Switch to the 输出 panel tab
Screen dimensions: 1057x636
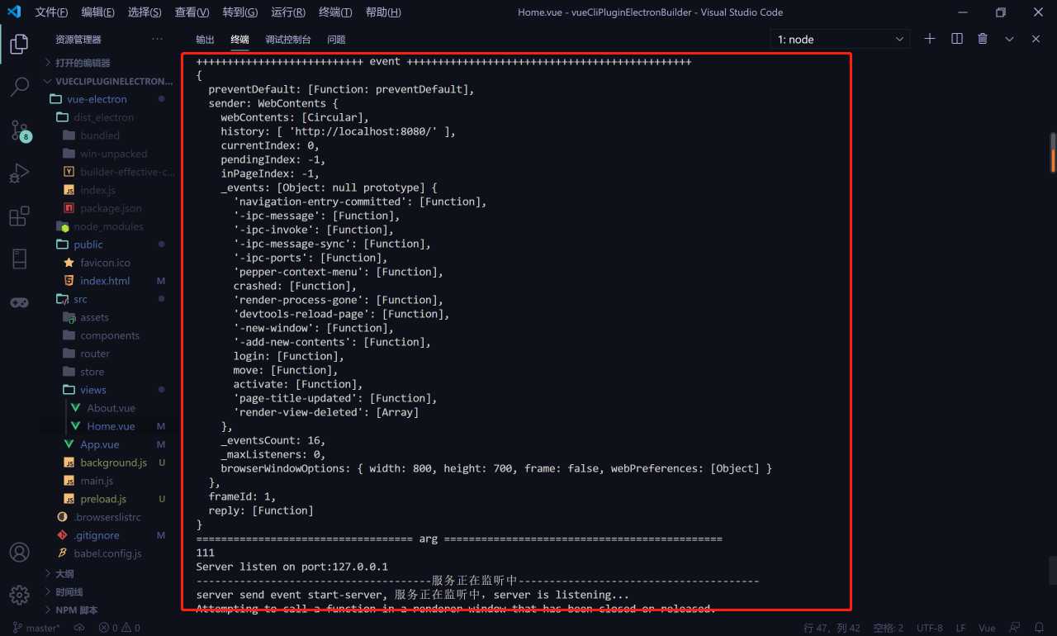tap(205, 40)
